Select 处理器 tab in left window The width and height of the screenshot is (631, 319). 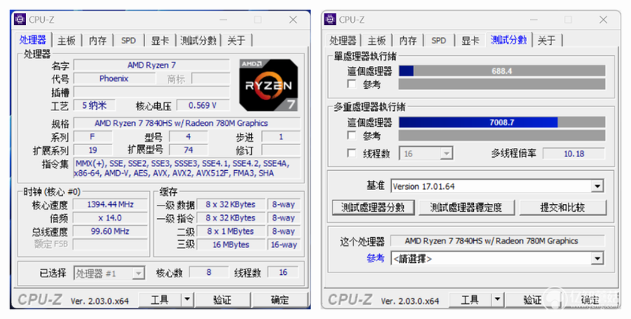32,40
